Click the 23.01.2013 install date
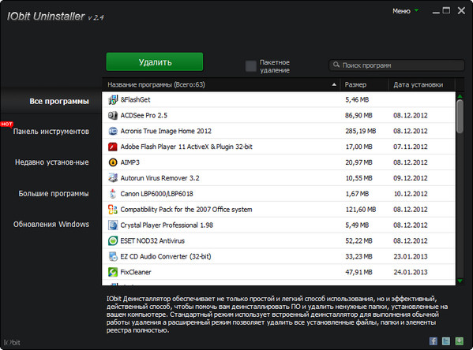Image resolution: width=473 pixels, height=350 pixels. 411,256
